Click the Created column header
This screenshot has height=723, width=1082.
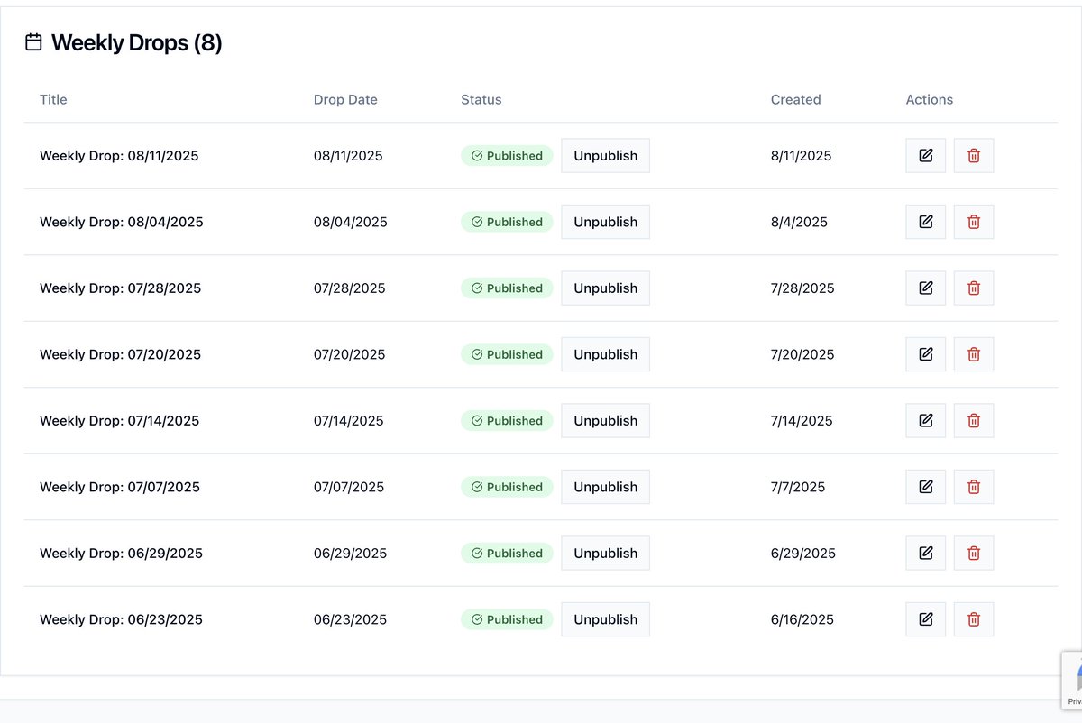tap(795, 99)
